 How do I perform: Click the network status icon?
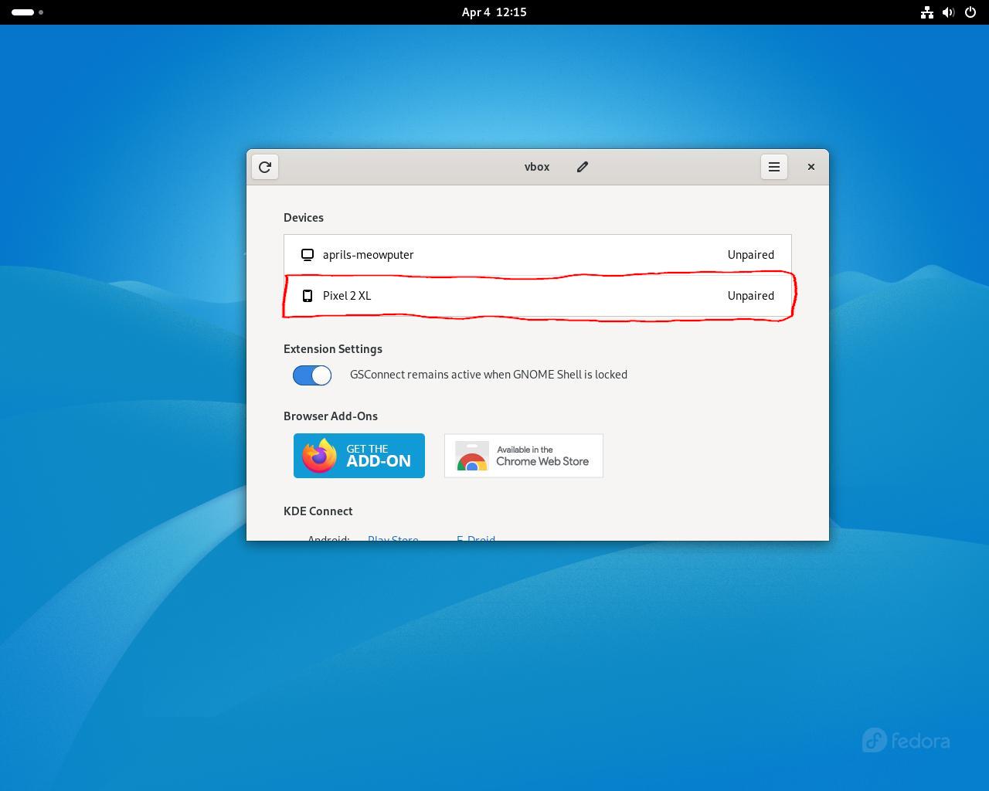(x=927, y=12)
